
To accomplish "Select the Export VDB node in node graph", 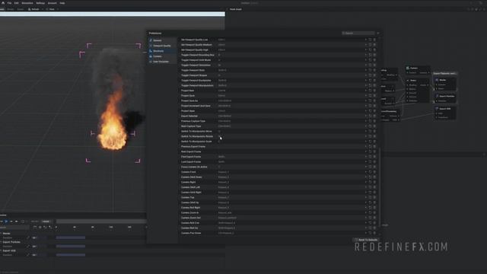I will (x=445, y=113).
